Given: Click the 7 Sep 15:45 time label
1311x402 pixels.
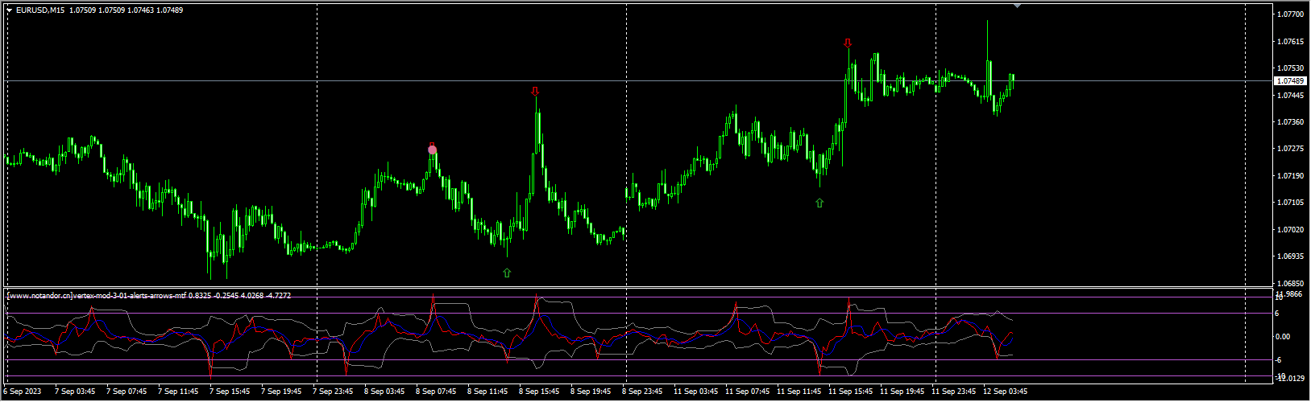Looking at the screenshot, I should click(230, 392).
